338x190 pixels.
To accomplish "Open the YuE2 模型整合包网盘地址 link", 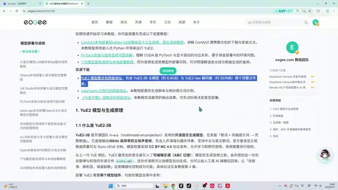I will coord(101,78).
